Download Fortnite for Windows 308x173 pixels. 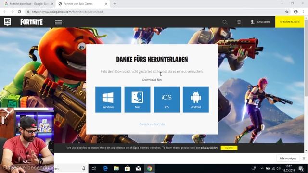108,100
